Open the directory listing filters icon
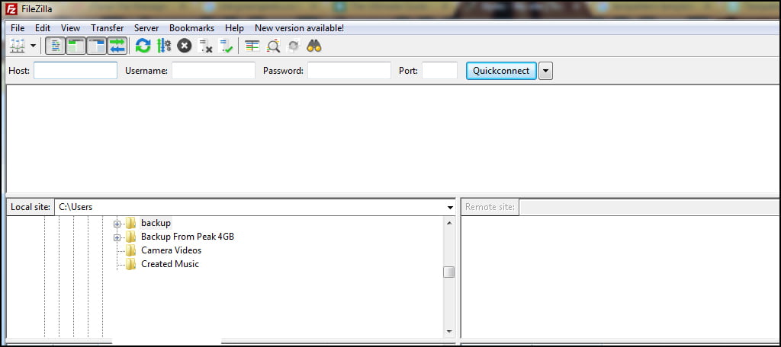 point(252,46)
